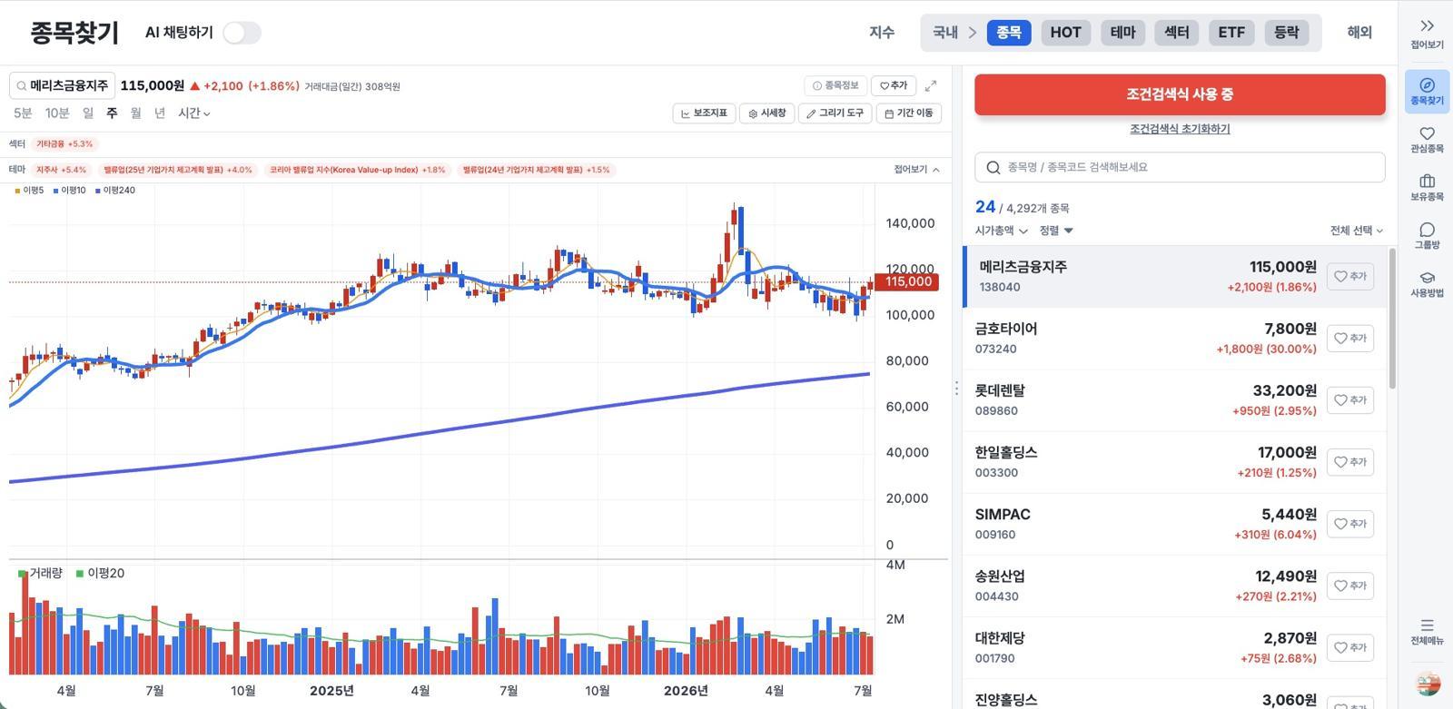The width and height of the screenshot is (1453, 709).
Task: Click the 조건검색식 초기화하기 link
Action: pyautogui.click(x=1180, y=129)
